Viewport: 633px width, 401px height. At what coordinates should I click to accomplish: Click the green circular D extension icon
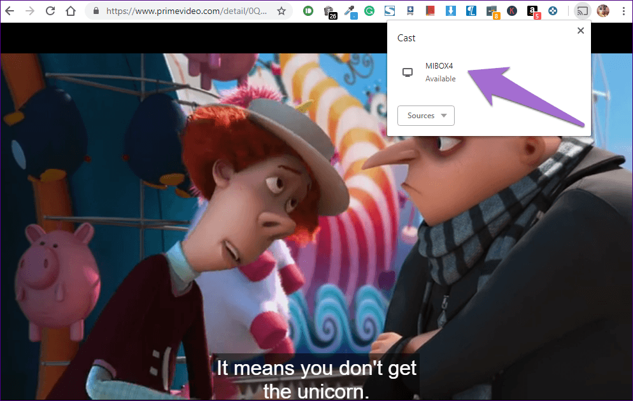point(308,11)
